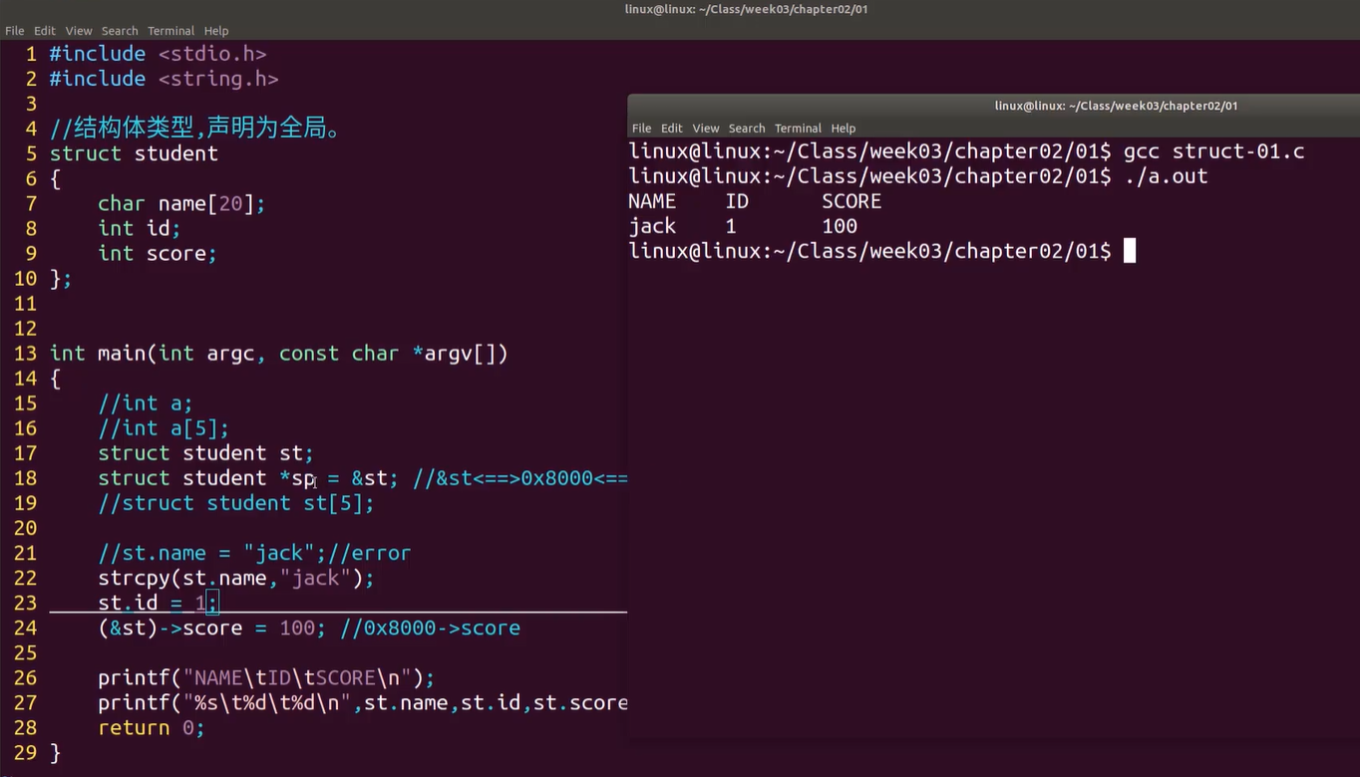Open Terminal menu in the gcc output terminal
The image size is (1360, 777).
[x=798, y=129]
